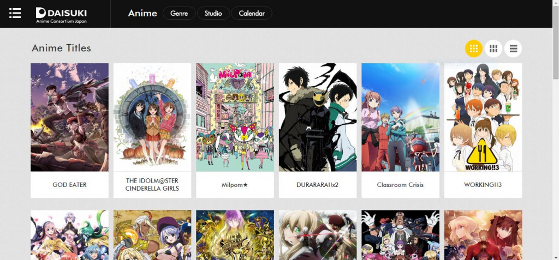559x260 pixels.
Task: Select the Anime section heading
Action: (x=142, y=13)
